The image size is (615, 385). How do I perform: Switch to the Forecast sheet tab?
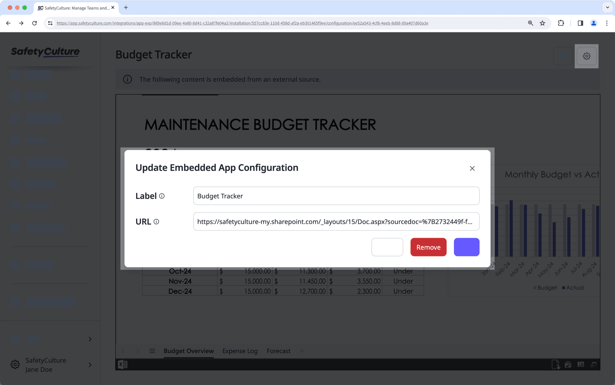coord(279,351)
